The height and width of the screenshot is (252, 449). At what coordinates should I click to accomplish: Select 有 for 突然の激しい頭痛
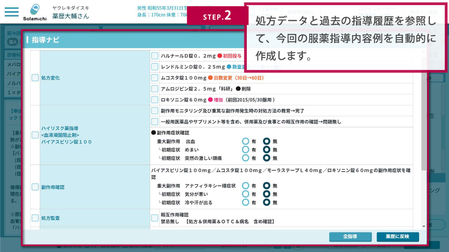[245, 158]
